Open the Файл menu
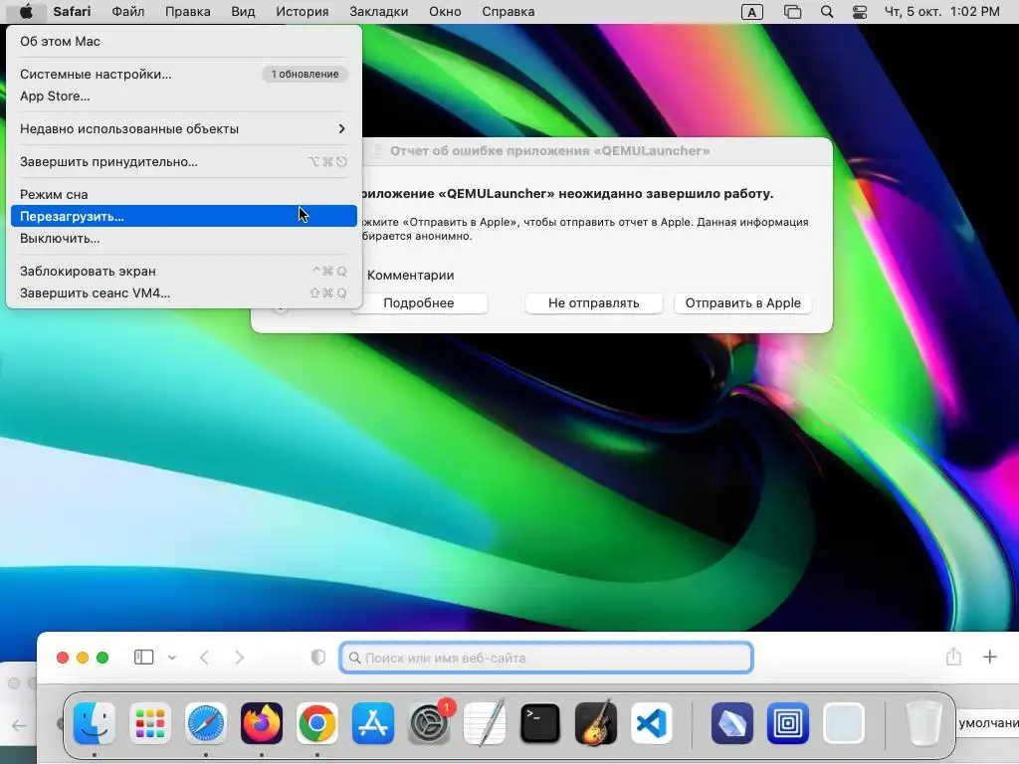The width and height of the screenshot is (1019, 764). click(x=127, y=12)
